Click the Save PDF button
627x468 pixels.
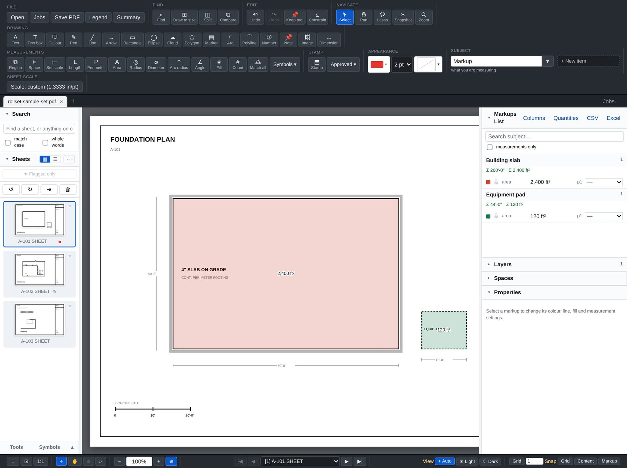pyautogui.click(x=67, y=17)
